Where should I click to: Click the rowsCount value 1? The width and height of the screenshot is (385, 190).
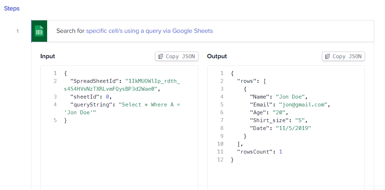click(x=281, y=152)
